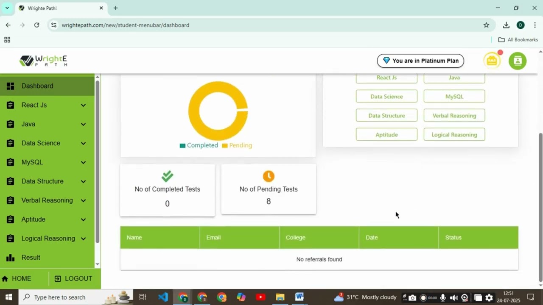The width and height of the screenshot is (543, 305).
Task: Click the WrightE Path logo
Action: [x=43, y=61]
